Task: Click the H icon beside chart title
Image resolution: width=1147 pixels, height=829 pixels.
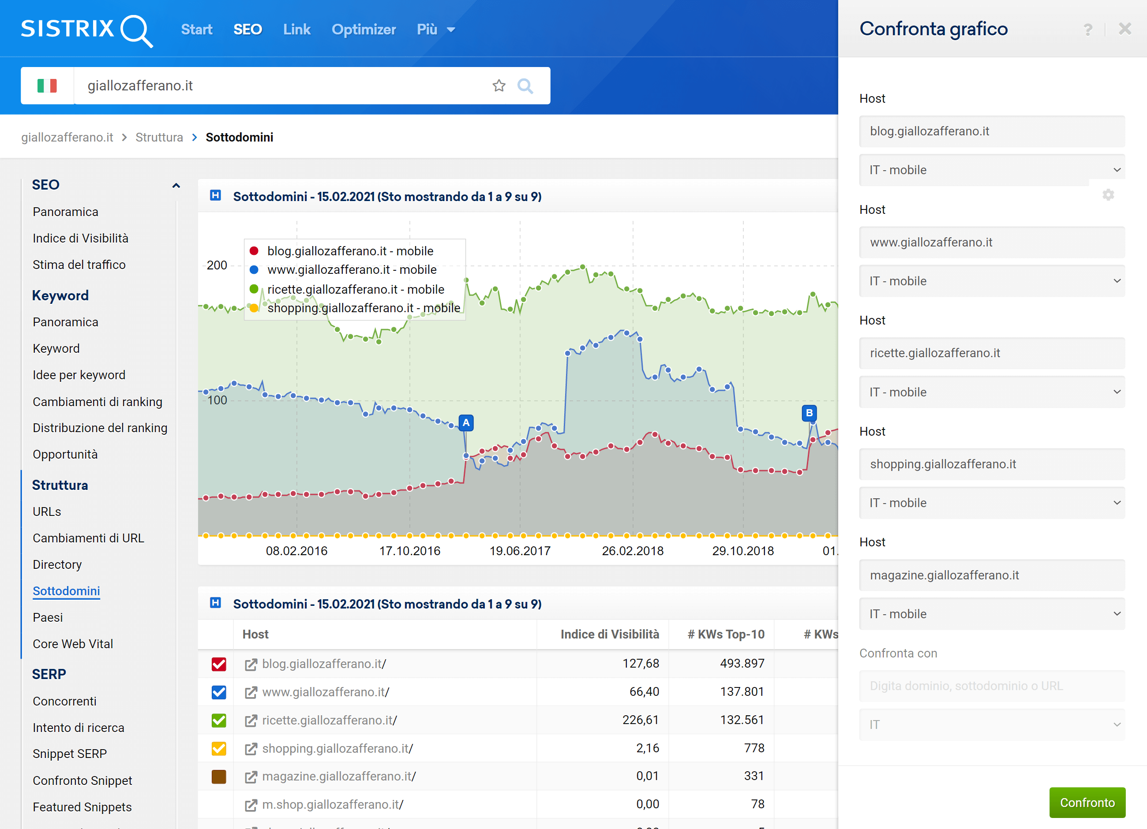Action: coord(215,195)
